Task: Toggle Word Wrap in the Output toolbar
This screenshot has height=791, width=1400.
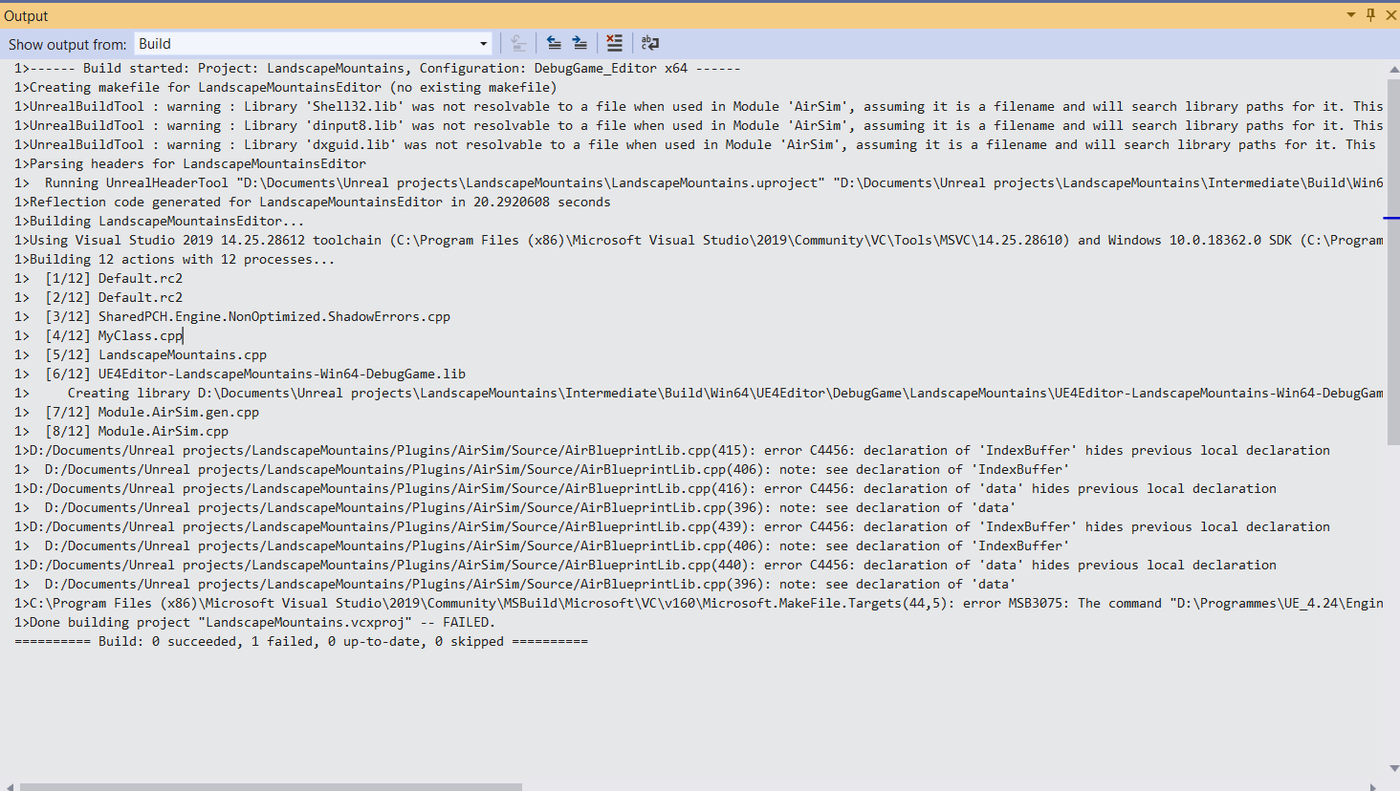Action: coord(649,43)
